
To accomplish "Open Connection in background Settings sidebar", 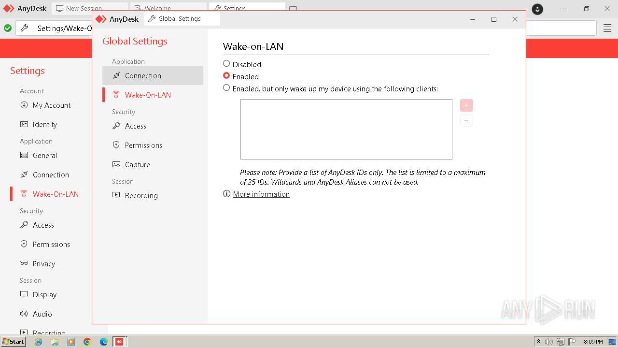I will tap(51, 174).
